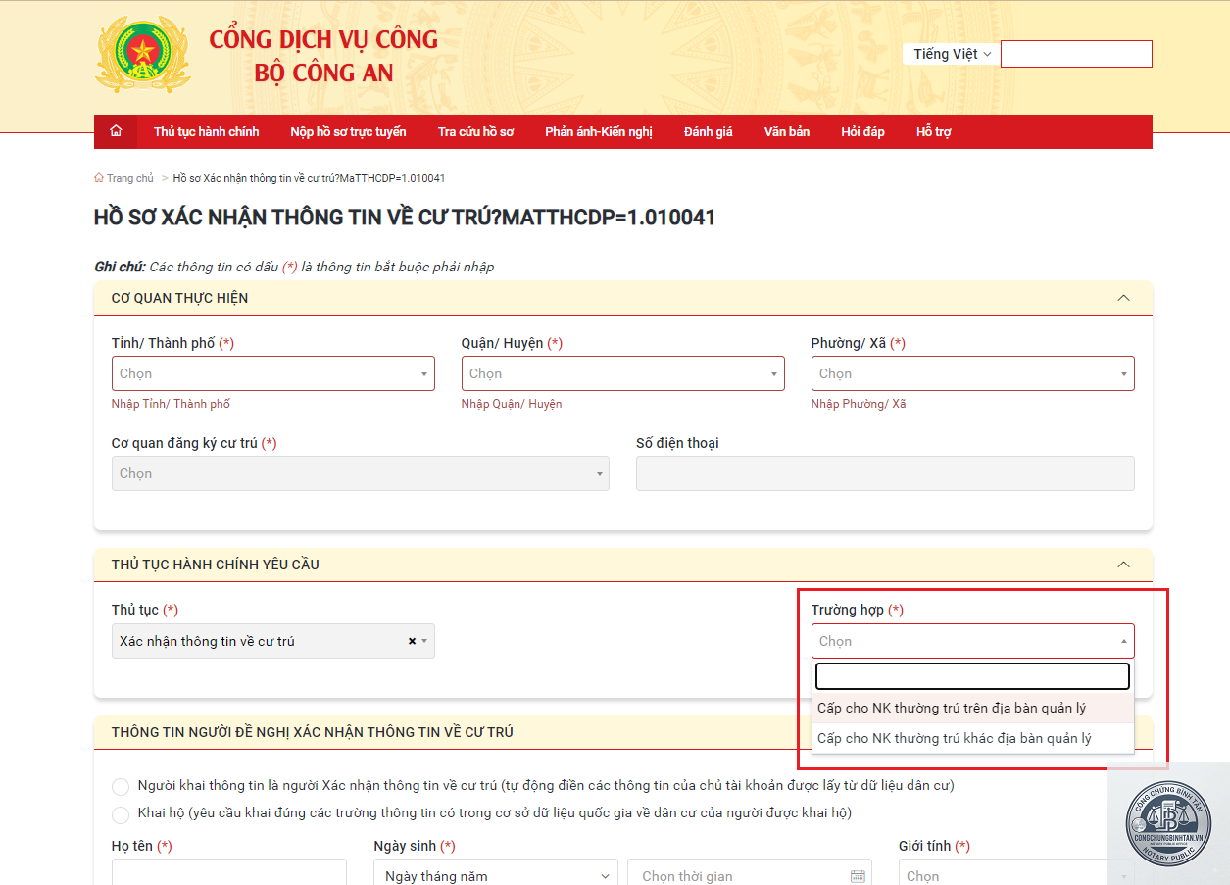
Task: Open the Ngày tháng năm format dropdown
Action: [x=496, y=872]
